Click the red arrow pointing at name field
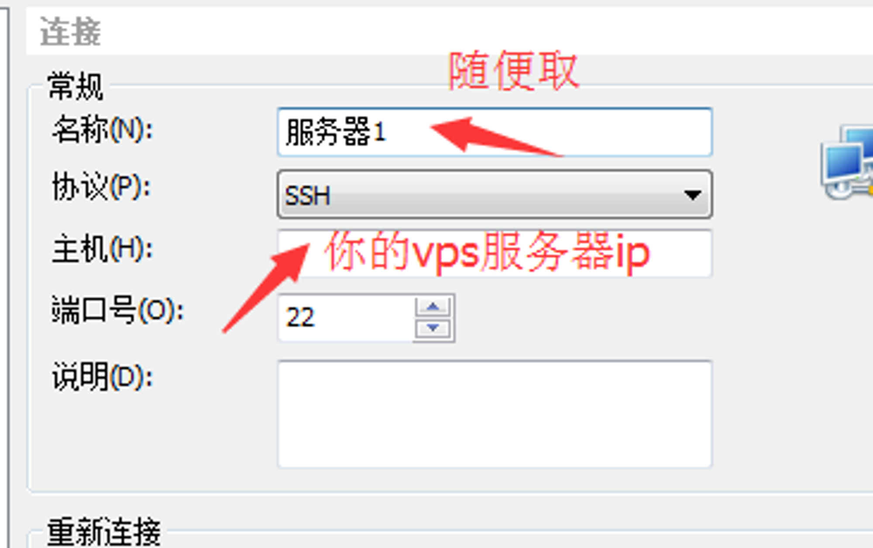This screenshot has width=873, height=548. tap(495, 136)
